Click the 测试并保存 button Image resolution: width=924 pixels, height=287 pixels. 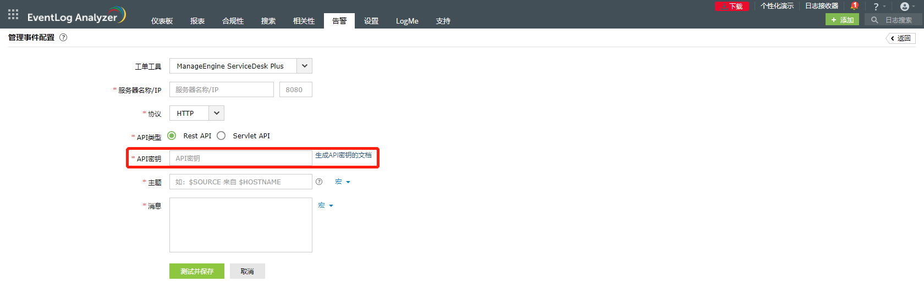tap(197, 271)
